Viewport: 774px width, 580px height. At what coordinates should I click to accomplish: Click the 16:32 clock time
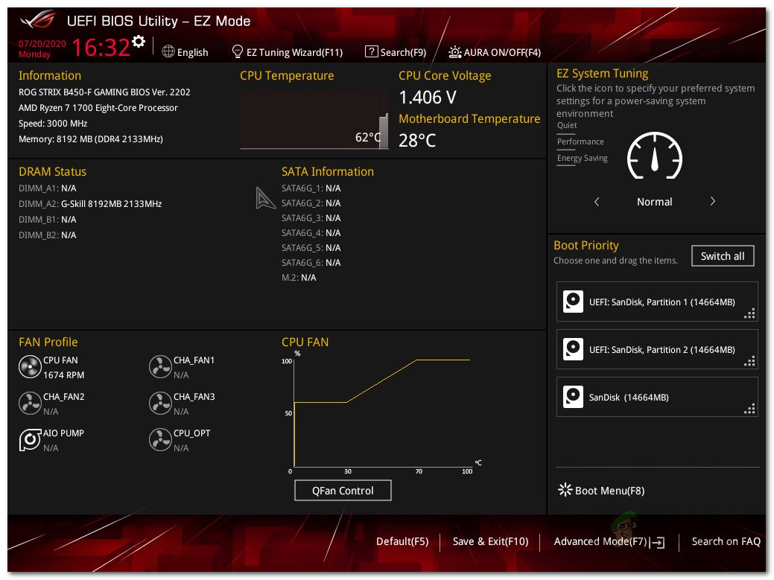[101, 48]
